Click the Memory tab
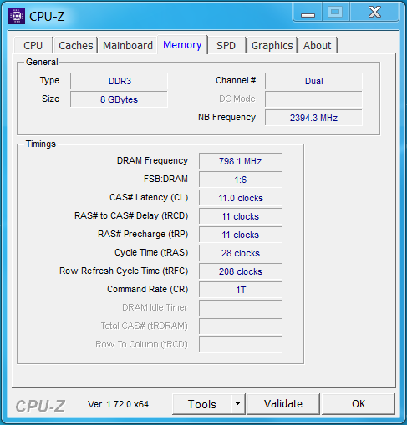Screen dimensions: 407x425 182,44
